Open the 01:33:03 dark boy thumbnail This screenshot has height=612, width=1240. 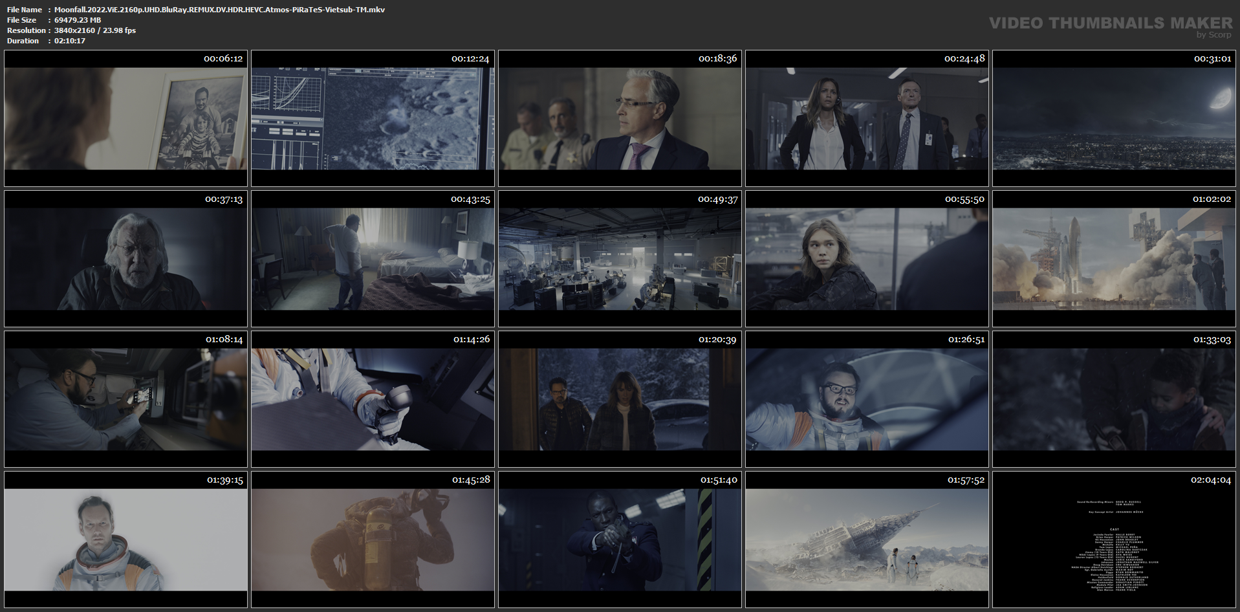coord(1114,399)
